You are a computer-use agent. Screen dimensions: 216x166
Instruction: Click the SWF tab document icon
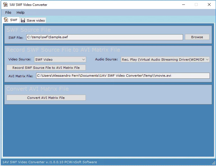6,20
